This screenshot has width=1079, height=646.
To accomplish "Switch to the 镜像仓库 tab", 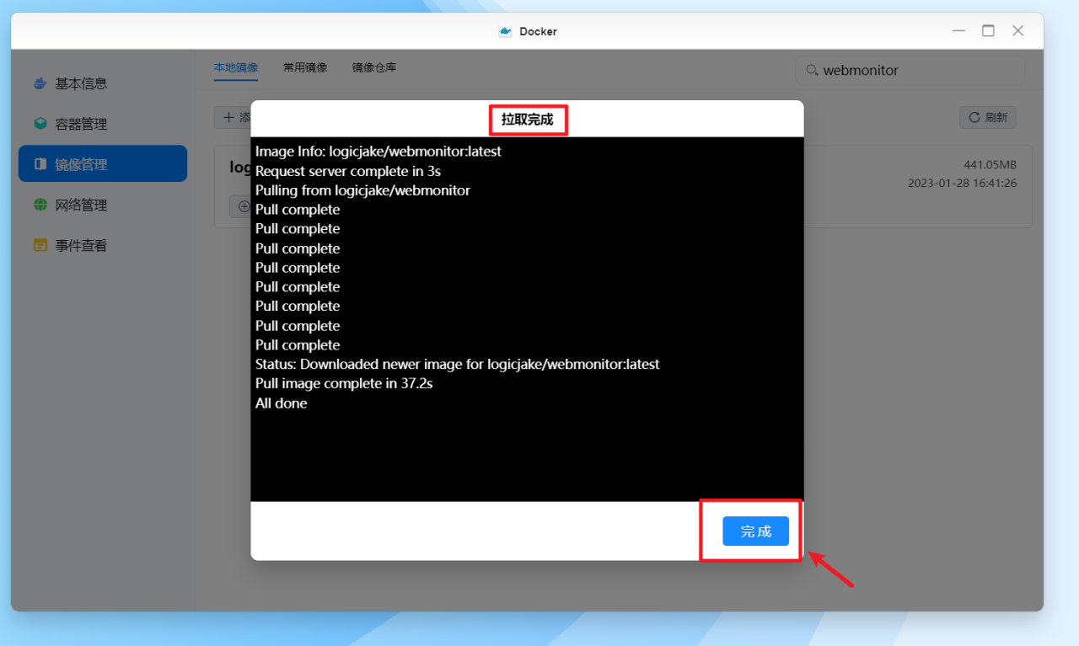I will 373,67.
